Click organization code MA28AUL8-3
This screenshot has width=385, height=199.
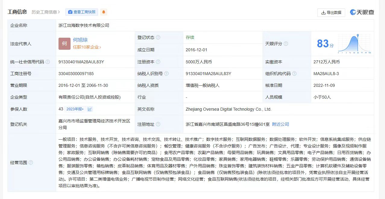click(326, 74)
